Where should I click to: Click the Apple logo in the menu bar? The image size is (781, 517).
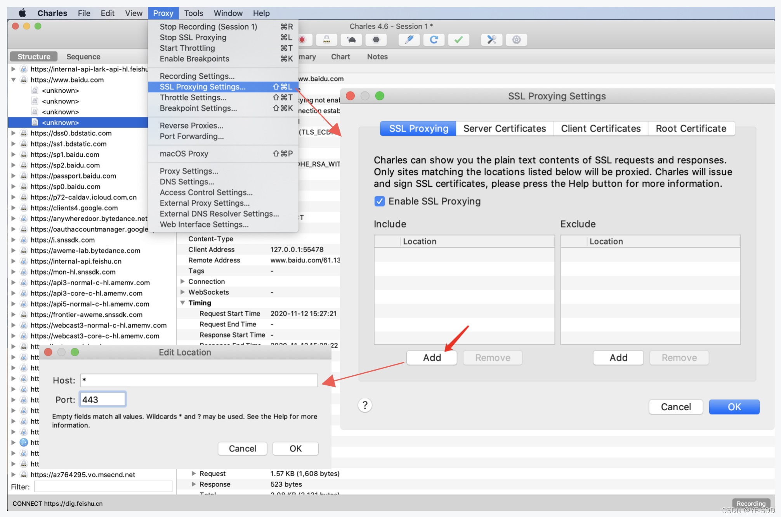click(23, 13)
